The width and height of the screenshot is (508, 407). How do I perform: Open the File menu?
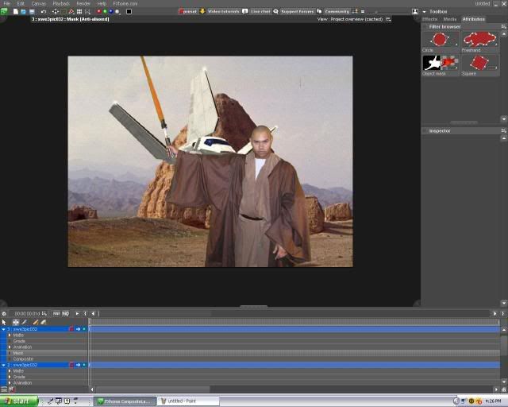click(6, 3)
